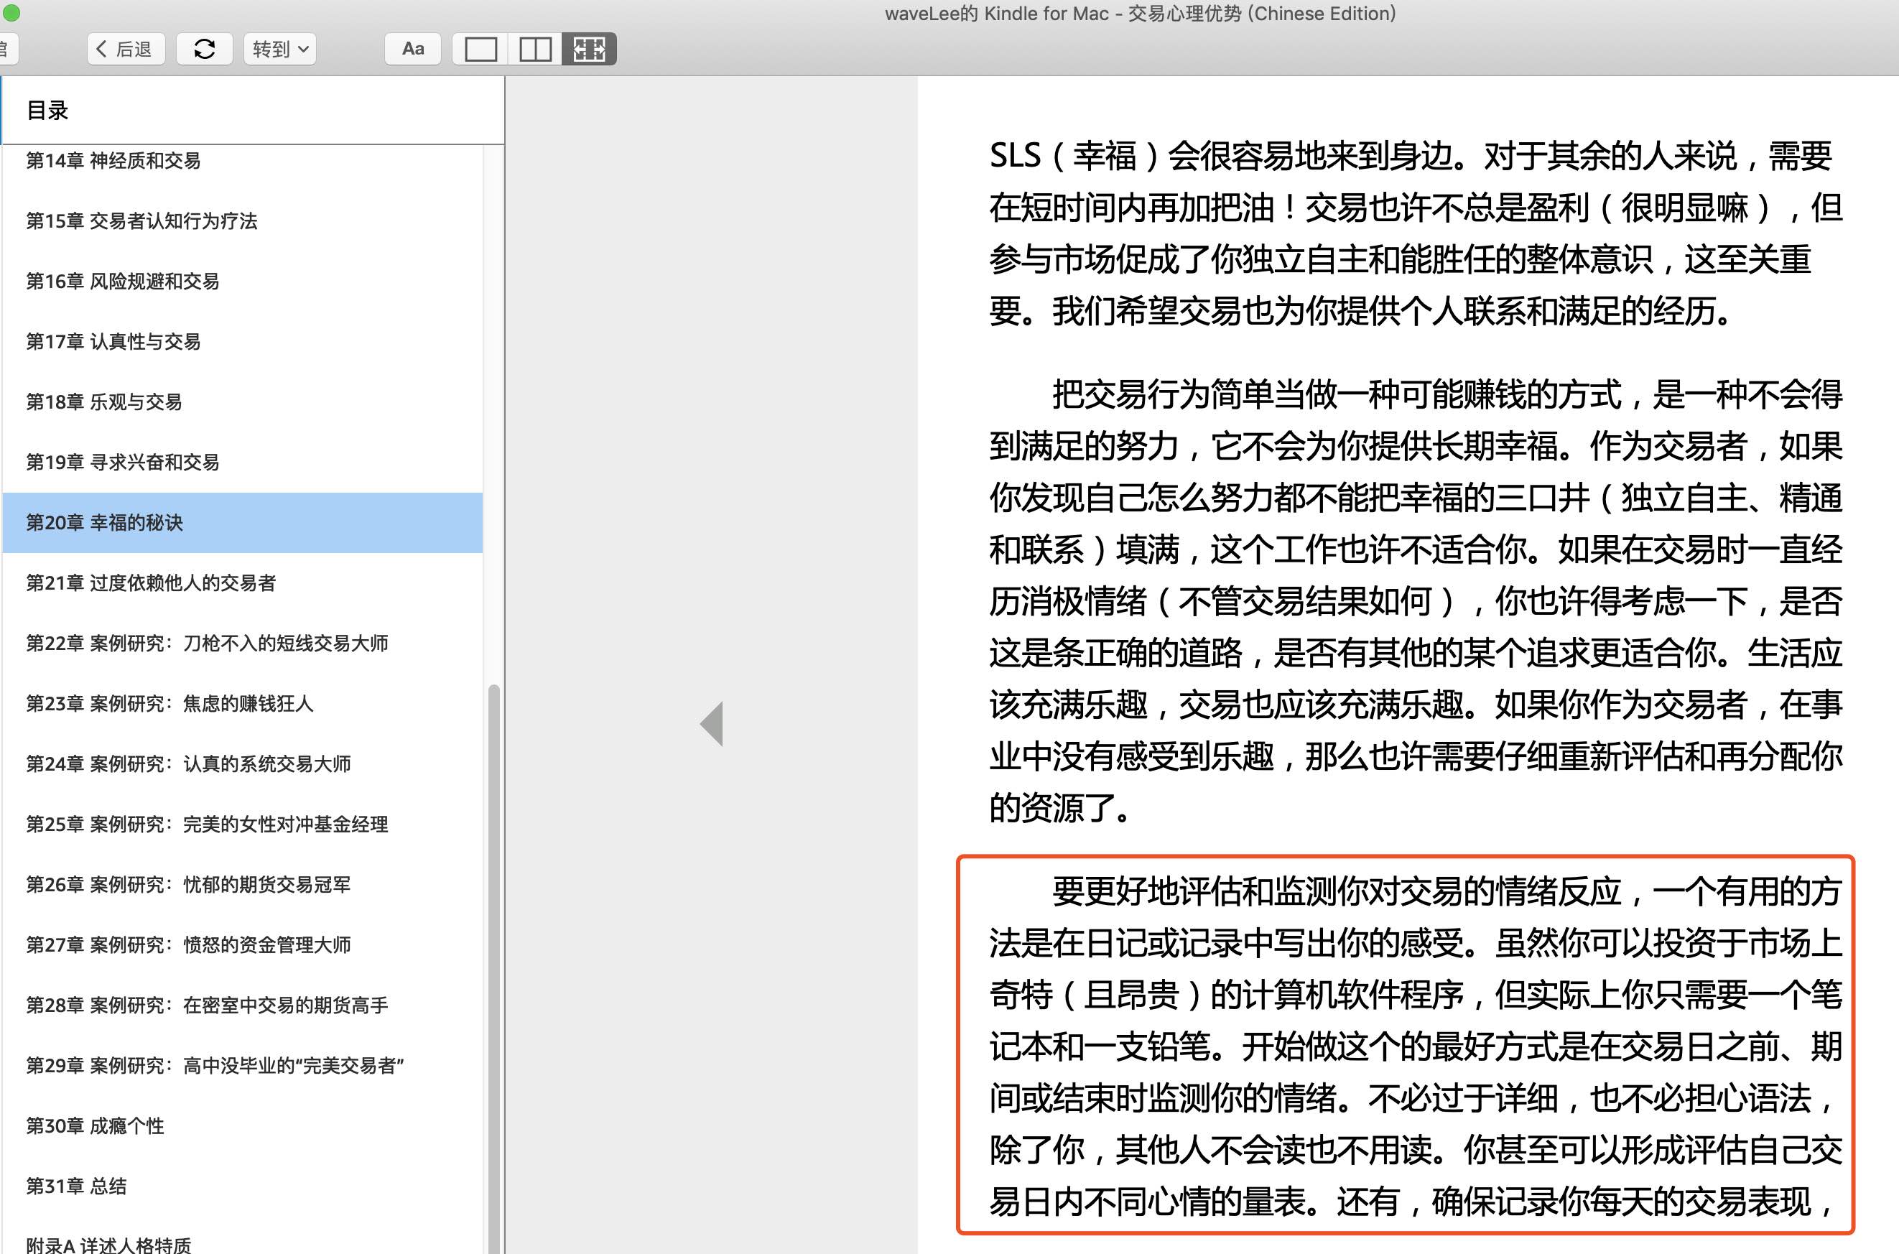Click the text SLS（幸福）会很容易地来到身边
The height and width of the screenshot is (1254, 1899).
[x=1220, y=155]
